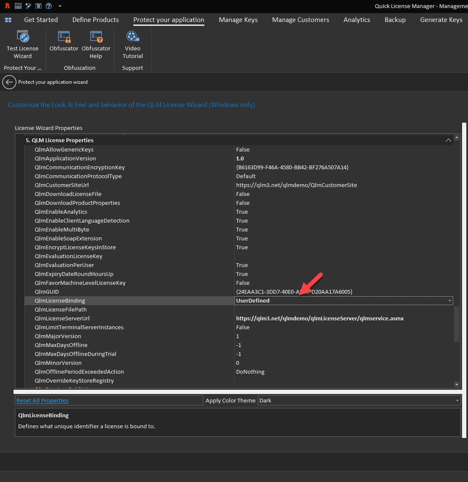Select the QlmOverrideKeyStoreRegistry property name

coord(74,381)
